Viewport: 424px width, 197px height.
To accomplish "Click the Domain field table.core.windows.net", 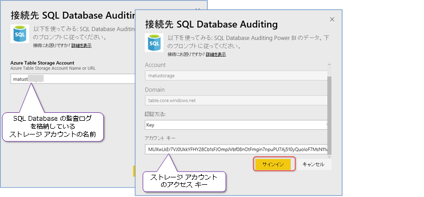I will [236, 100].
